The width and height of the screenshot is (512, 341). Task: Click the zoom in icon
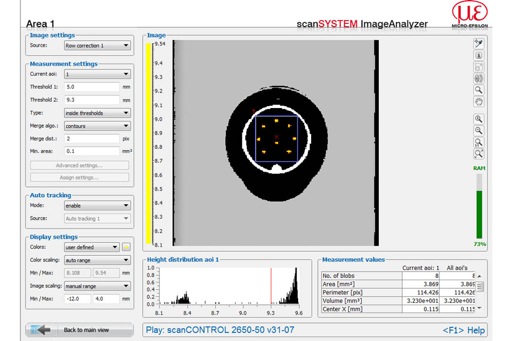coord(478,119)
